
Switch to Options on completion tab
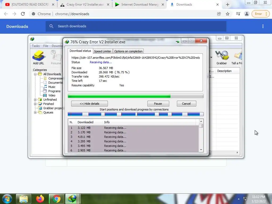(x=128, y=51)
